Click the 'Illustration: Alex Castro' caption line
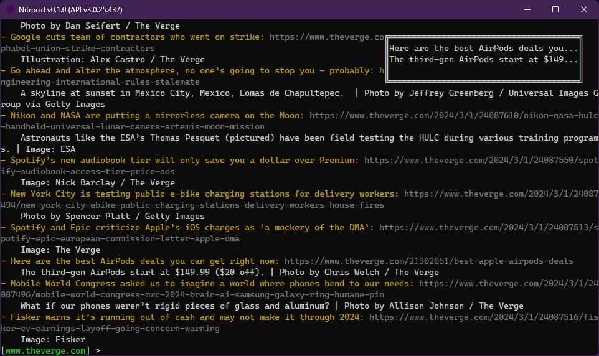599x356 pixels. [x=112, y=60]
